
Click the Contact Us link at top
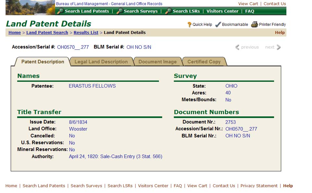pos(275,4)
